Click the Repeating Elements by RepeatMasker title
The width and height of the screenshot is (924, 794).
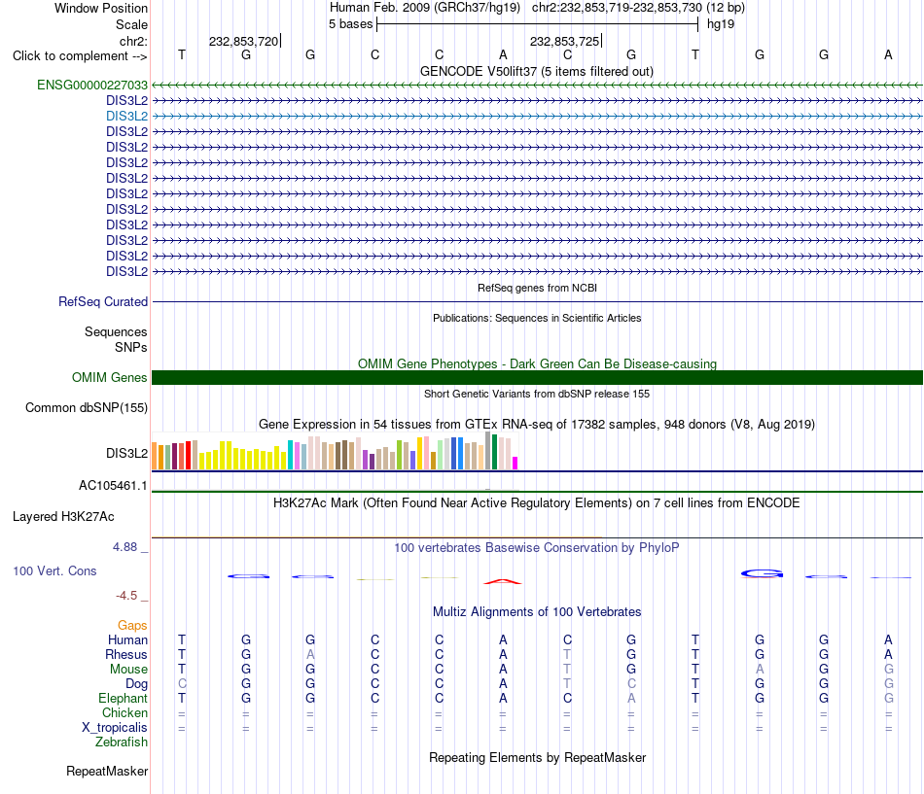tap(537, 757)
